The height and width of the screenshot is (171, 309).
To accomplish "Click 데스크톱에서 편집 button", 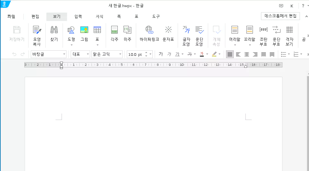I will (x=280, y=16).
